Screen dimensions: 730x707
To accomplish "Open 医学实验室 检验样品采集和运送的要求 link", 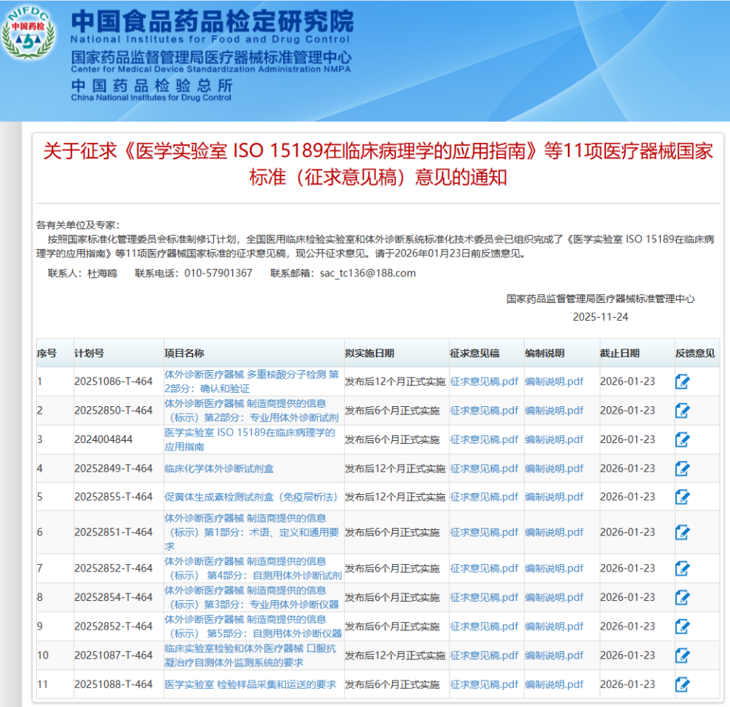I will [x=250, y=684].
